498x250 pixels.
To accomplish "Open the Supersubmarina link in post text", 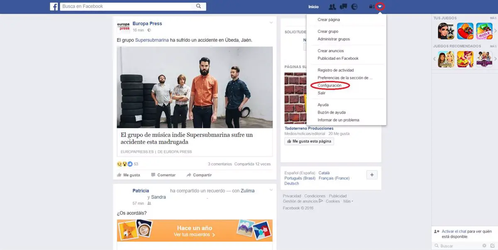I will pos(152,40).
